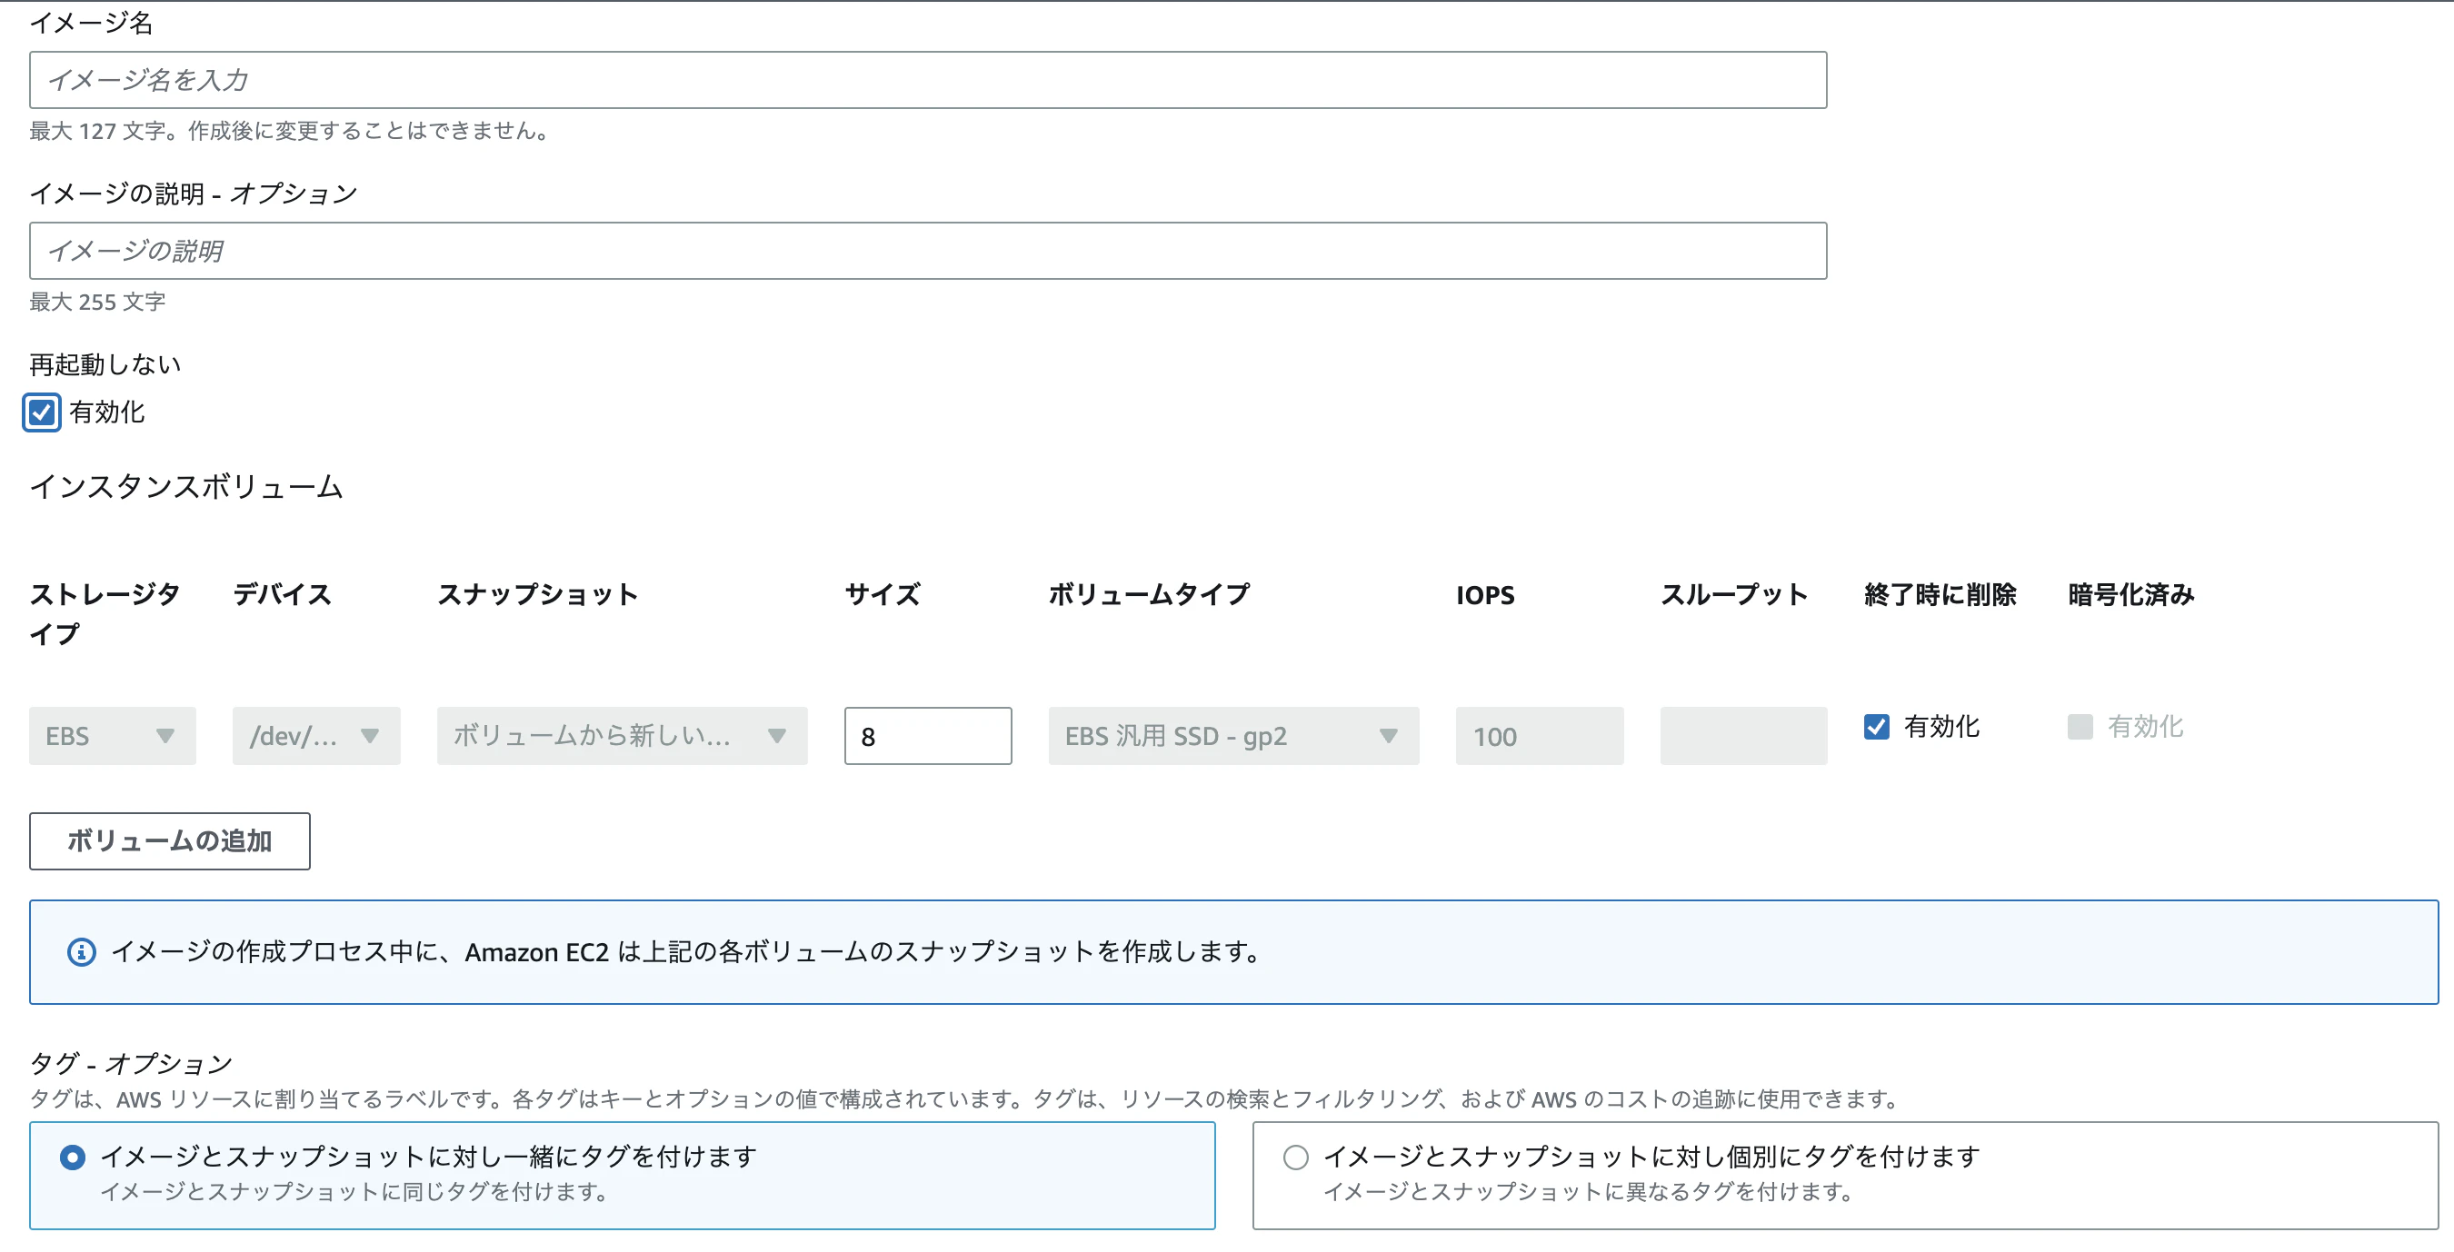Click the IOPS column header
The image size is (2454, 1252).
click(1485, 595)
